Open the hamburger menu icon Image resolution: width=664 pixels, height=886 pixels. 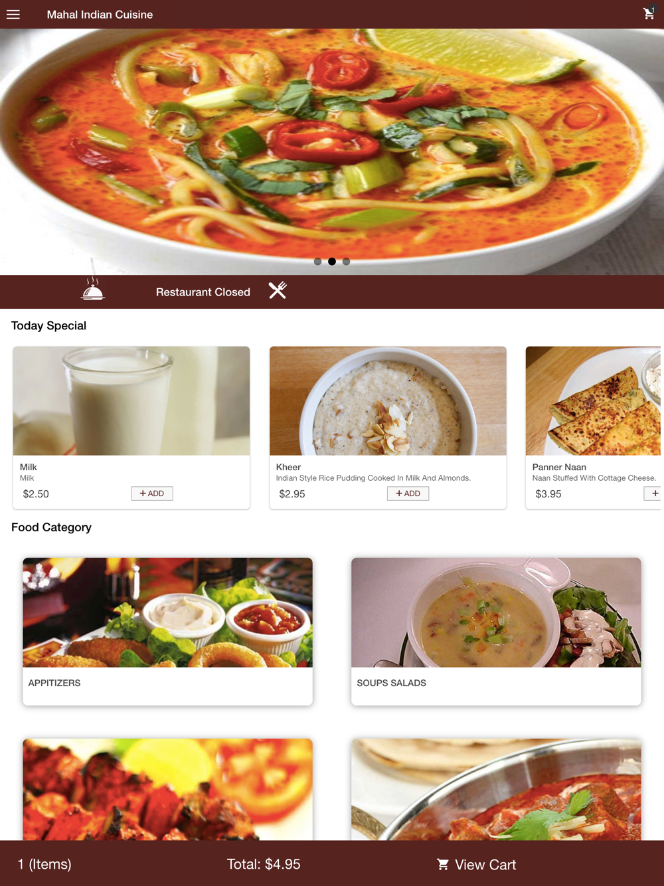13,14
